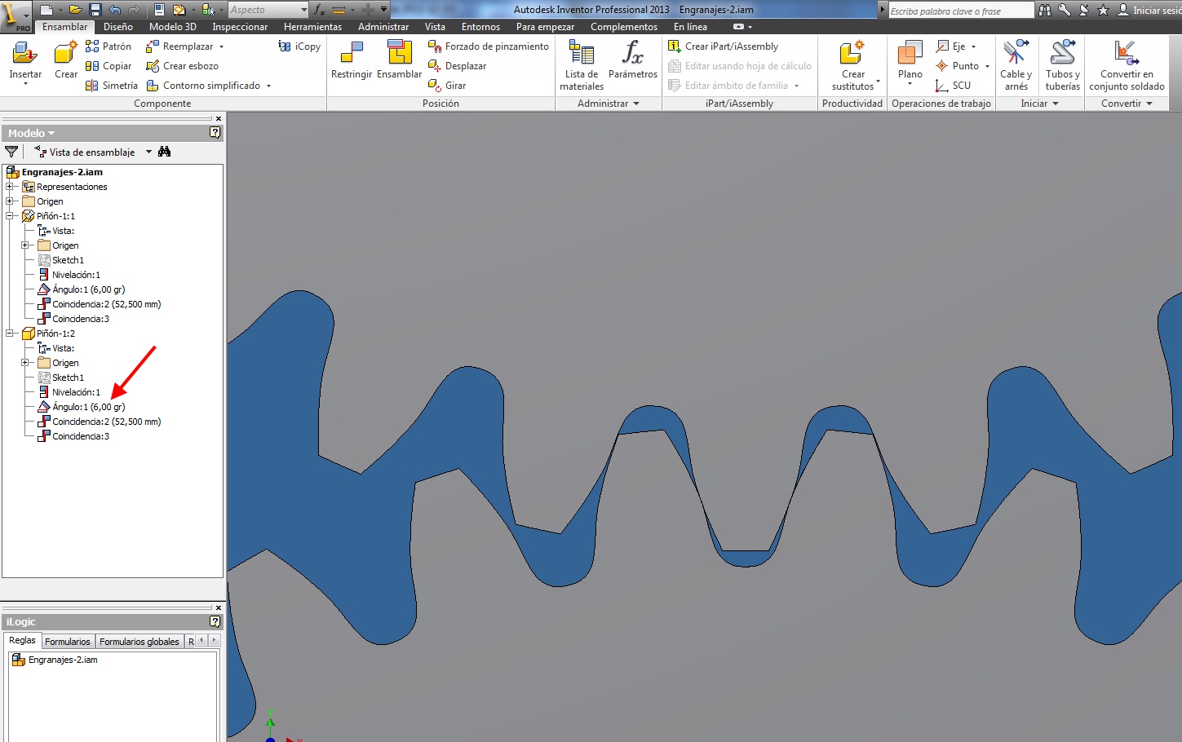Screen dimensions: 1182x742
Task: Click the Crear component icon
Action: 65,54
